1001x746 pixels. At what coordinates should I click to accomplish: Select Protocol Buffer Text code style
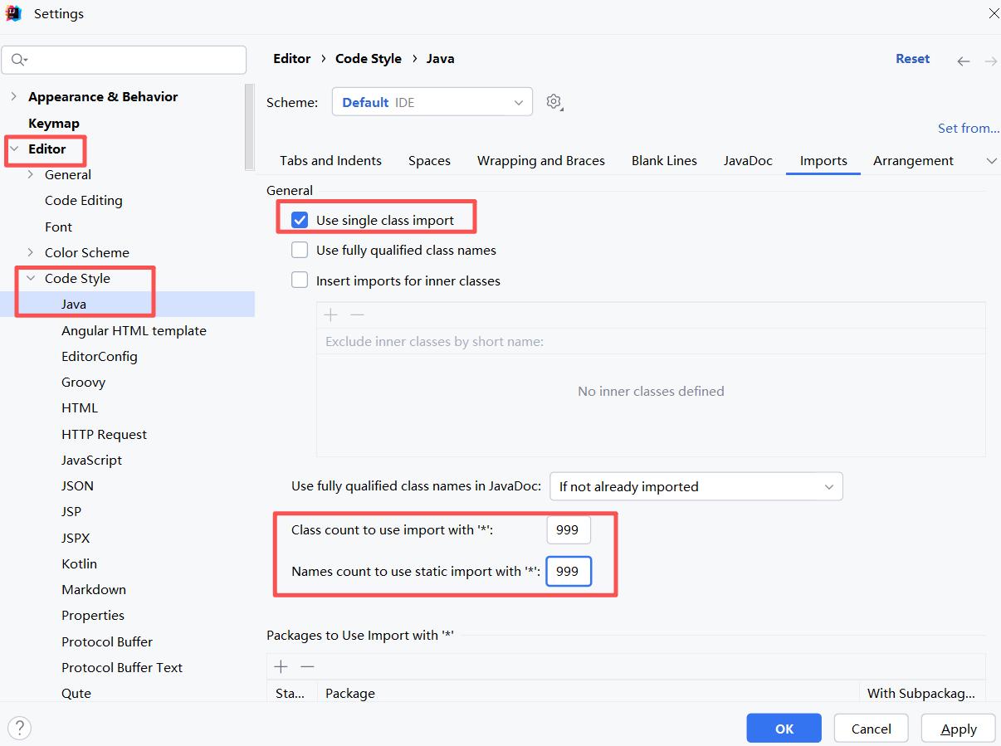(x=122, y=667)
